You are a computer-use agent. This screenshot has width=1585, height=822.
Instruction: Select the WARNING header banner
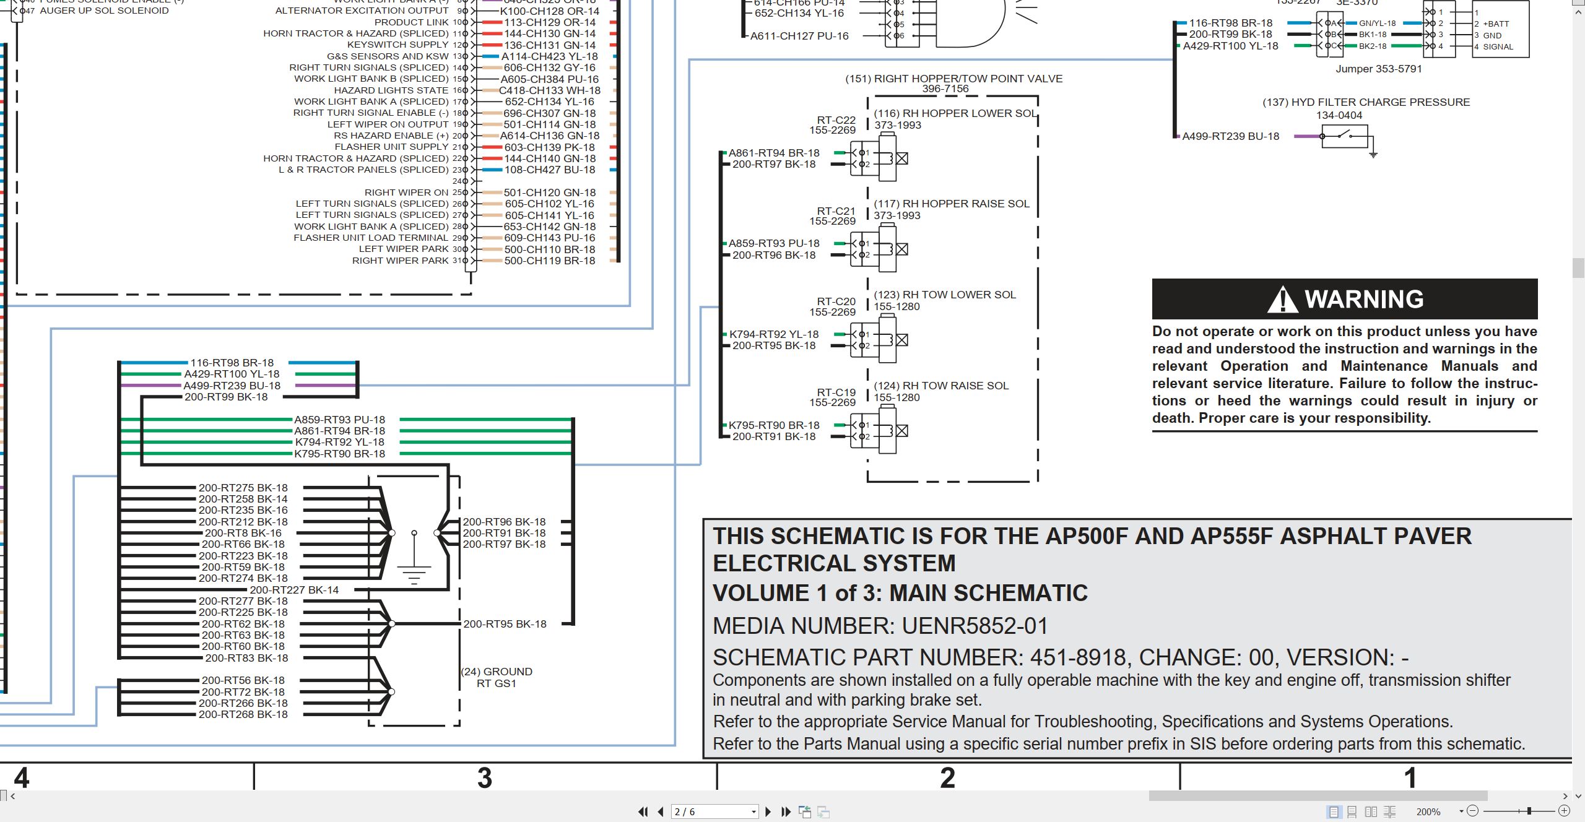tap(1345, 299)
